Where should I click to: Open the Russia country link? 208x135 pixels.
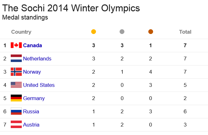coord(31,111)
